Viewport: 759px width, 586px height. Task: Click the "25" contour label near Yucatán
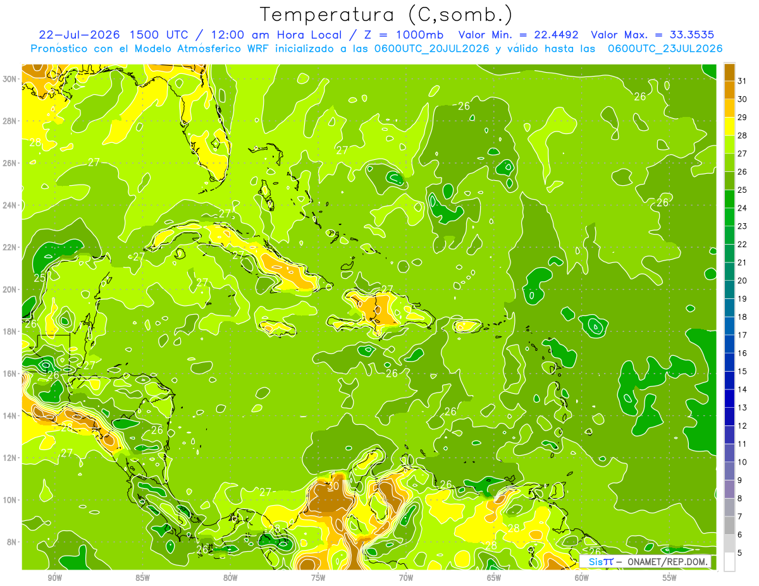(40, 278)
